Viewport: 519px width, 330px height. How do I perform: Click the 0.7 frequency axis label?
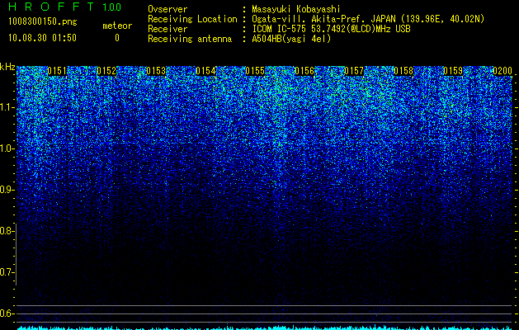[6, 272]
